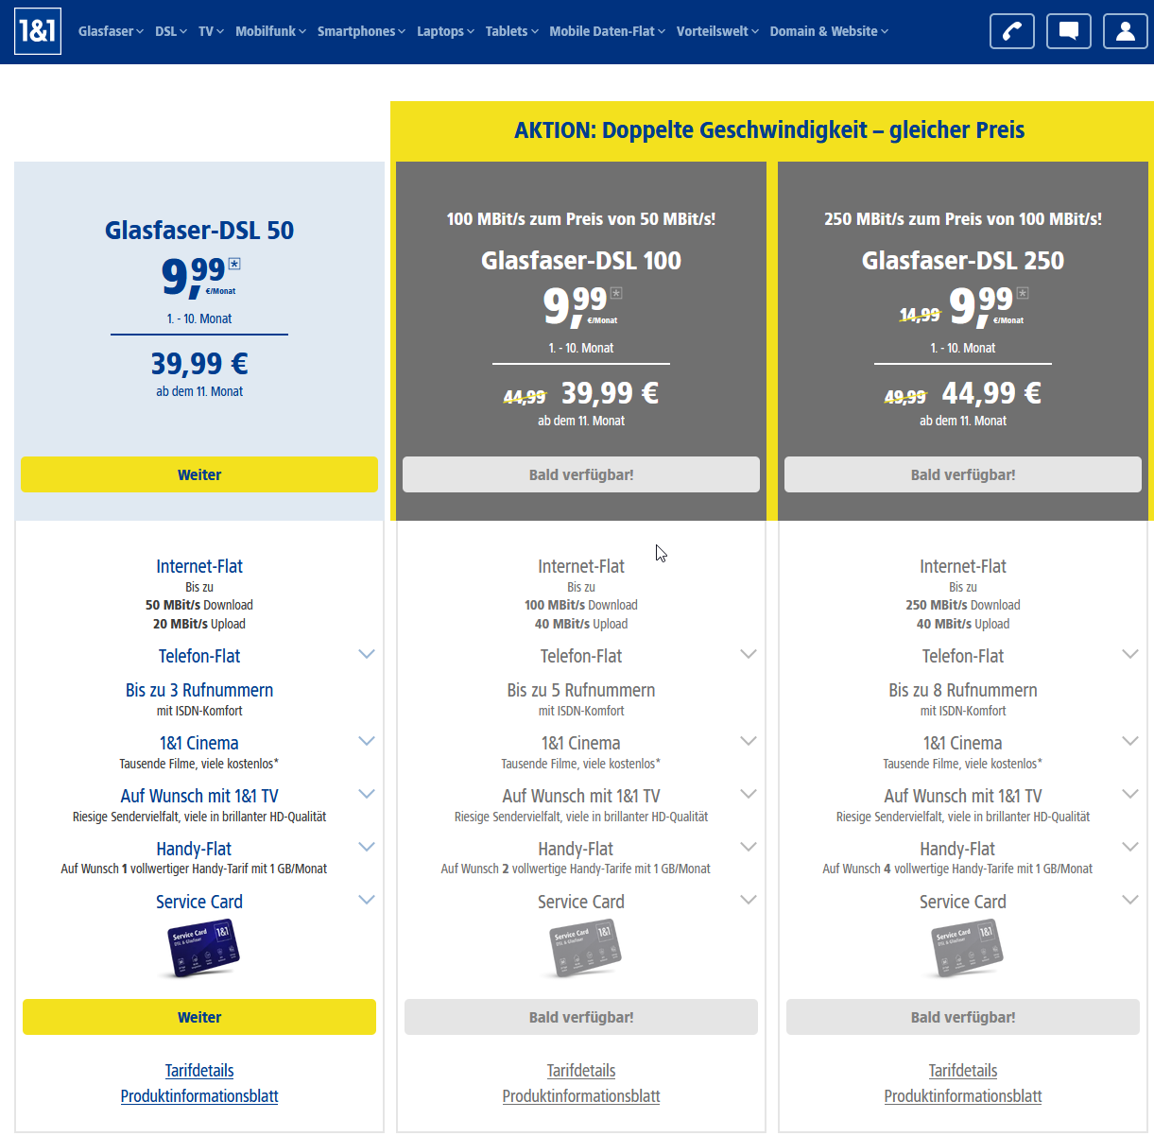Open the Mobilfunk menu

click(270, 31)
